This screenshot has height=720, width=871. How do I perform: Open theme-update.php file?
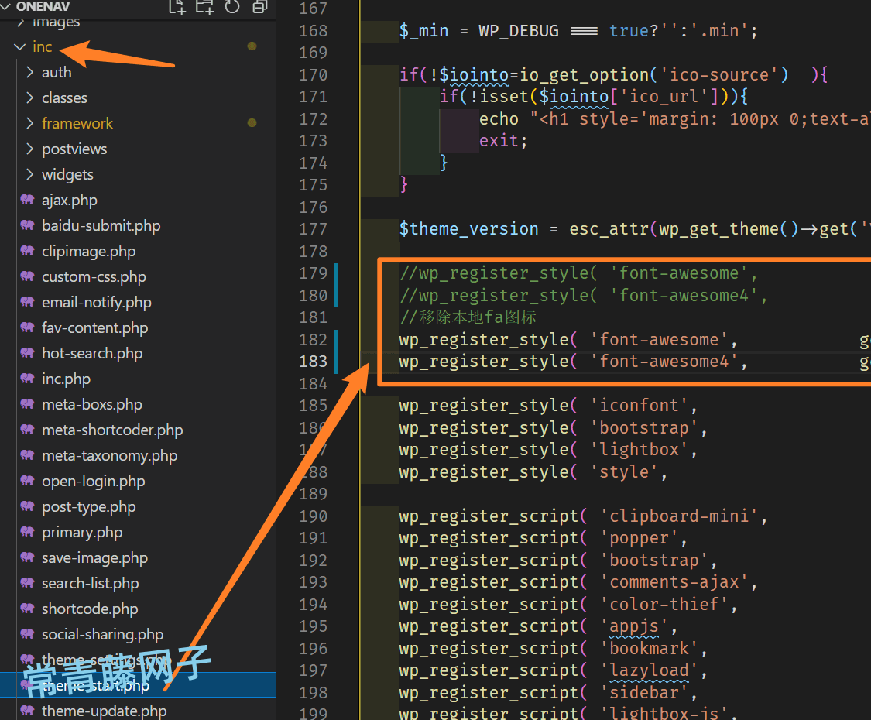(x=105, y=711)
